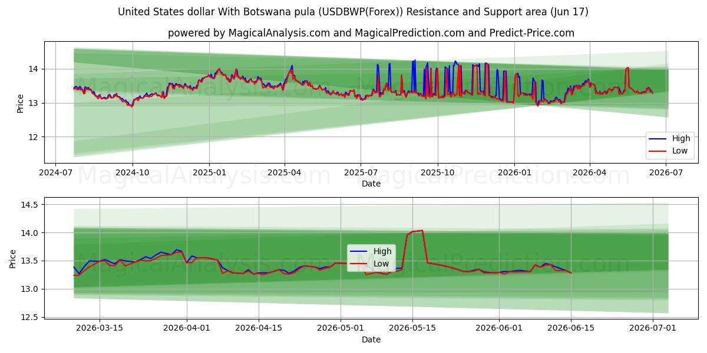Image resolution: width=707 pixels, height=353 pixels.
Task: Click the 2026-06-15 tick label on the bottom chart
Action: point(571,329)
